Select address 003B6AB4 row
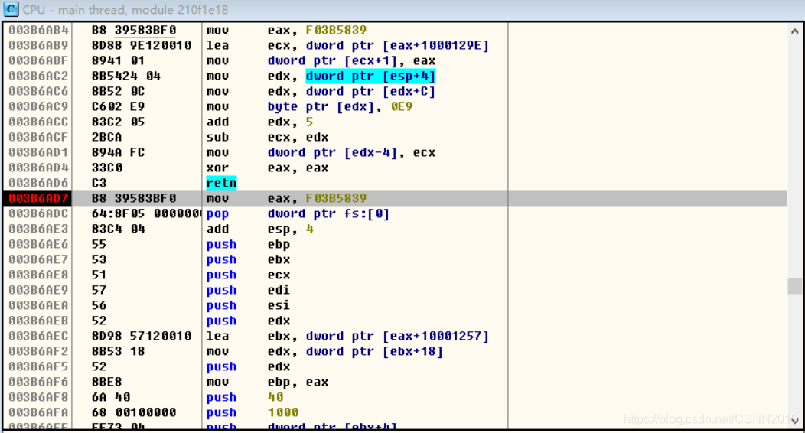The height and width of the screenshot is (433, 805). 394,31
